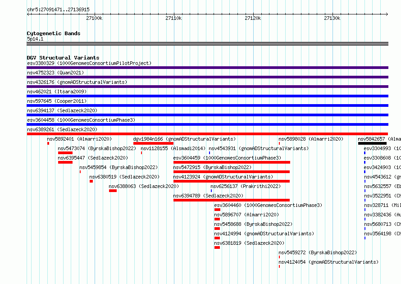
Task: Open variant nsv4326176 (gnomADStructuralVariants)
Action: [77, 82]
